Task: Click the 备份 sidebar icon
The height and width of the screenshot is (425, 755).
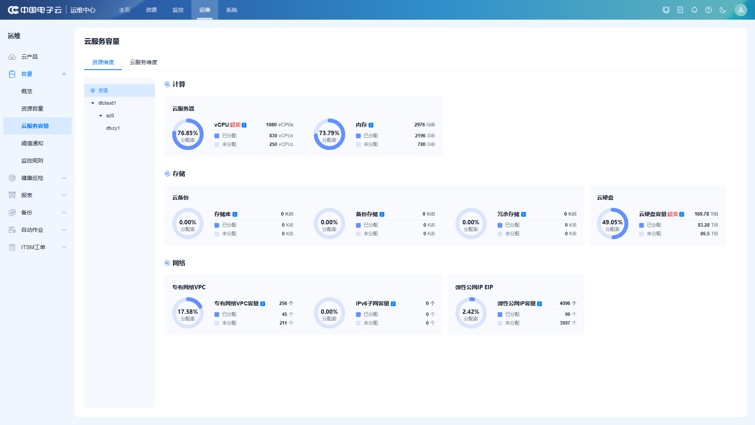Action: [12, 213]
